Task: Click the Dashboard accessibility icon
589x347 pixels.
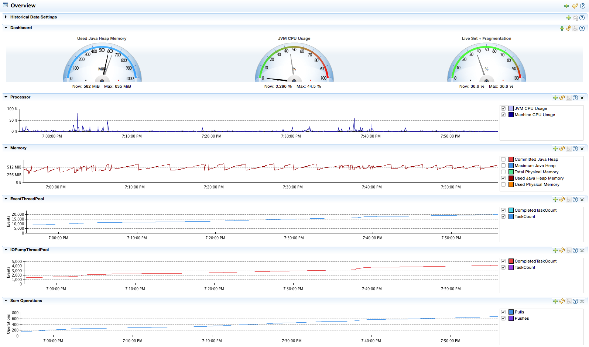Action: click(575, 28)
